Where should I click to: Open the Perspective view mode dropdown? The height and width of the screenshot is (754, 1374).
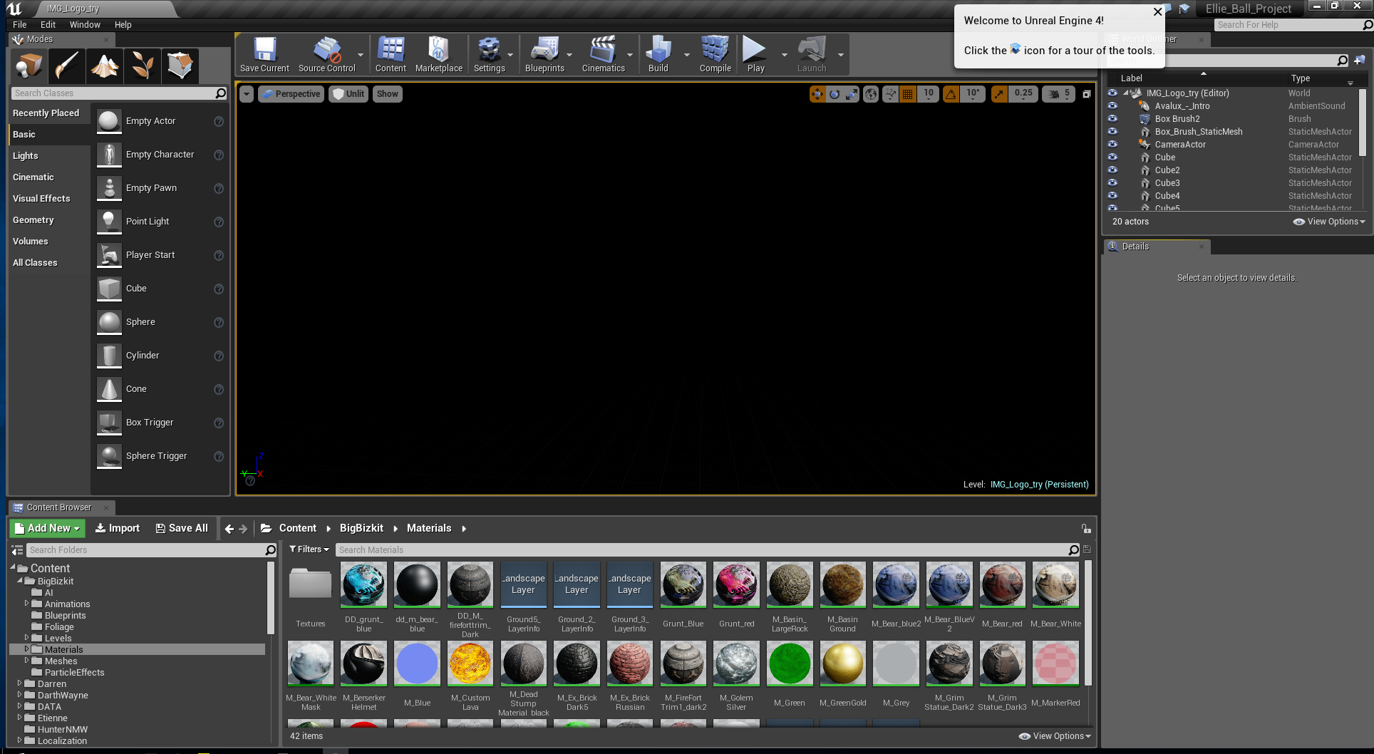tap(291, 94)
